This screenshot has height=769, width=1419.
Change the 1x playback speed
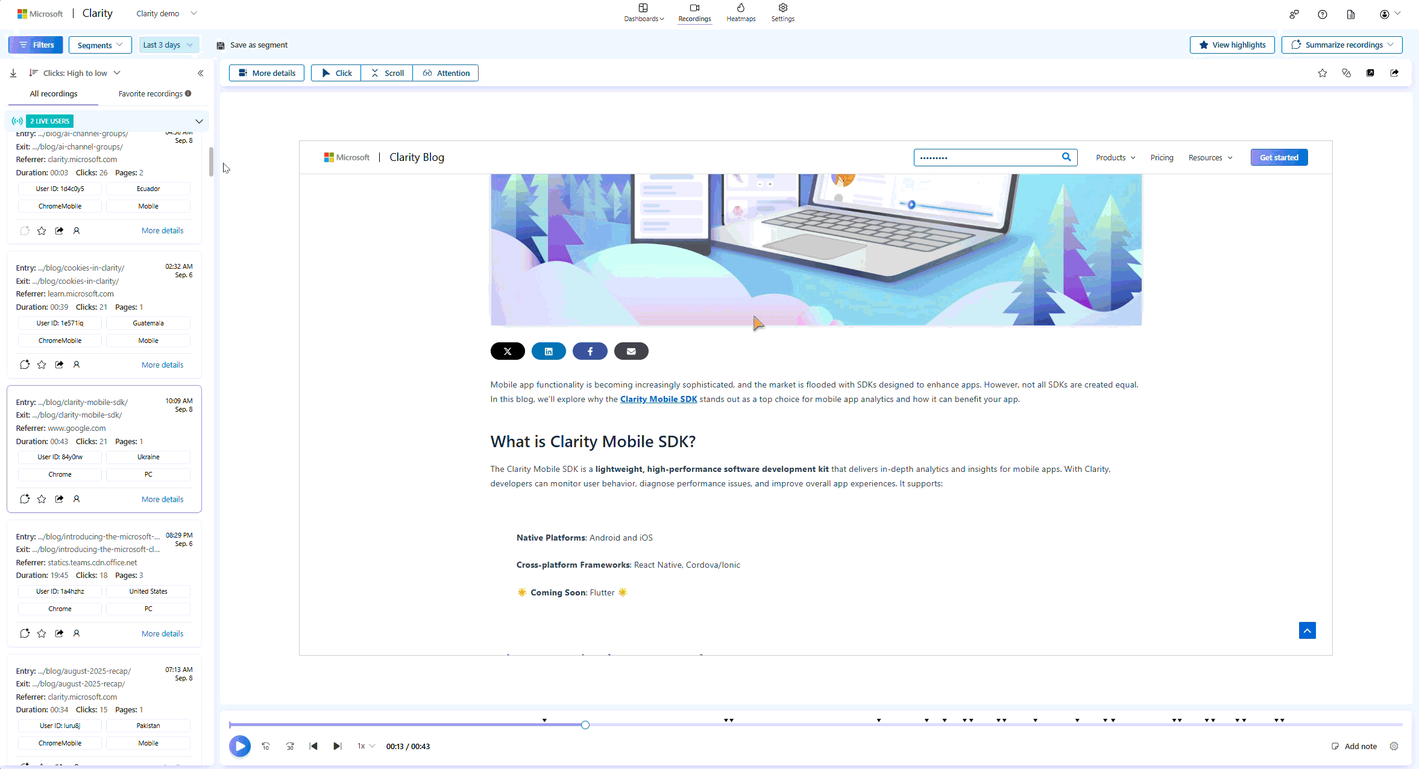tap(366, 746)
